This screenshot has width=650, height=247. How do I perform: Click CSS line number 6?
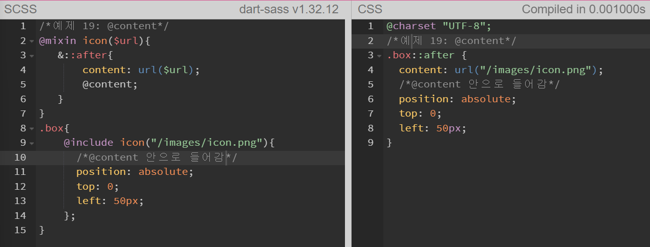click(371, 99)
